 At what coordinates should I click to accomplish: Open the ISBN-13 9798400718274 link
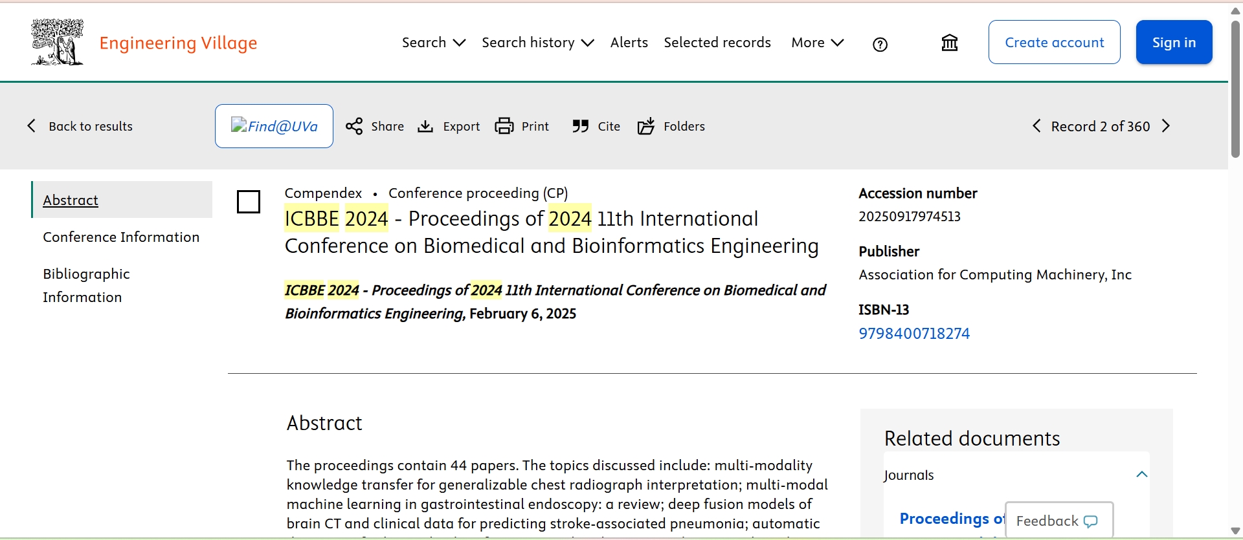[914, 334]
